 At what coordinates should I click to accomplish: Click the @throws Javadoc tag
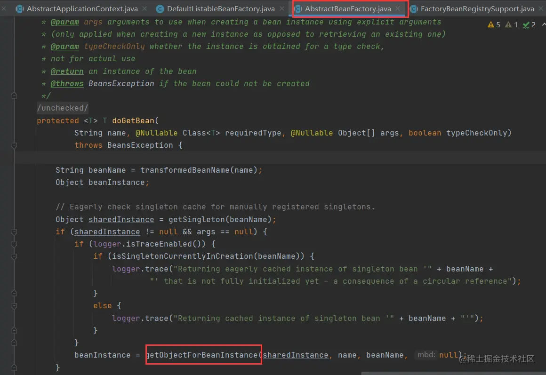pyautogui.click(x=67, y=84)
